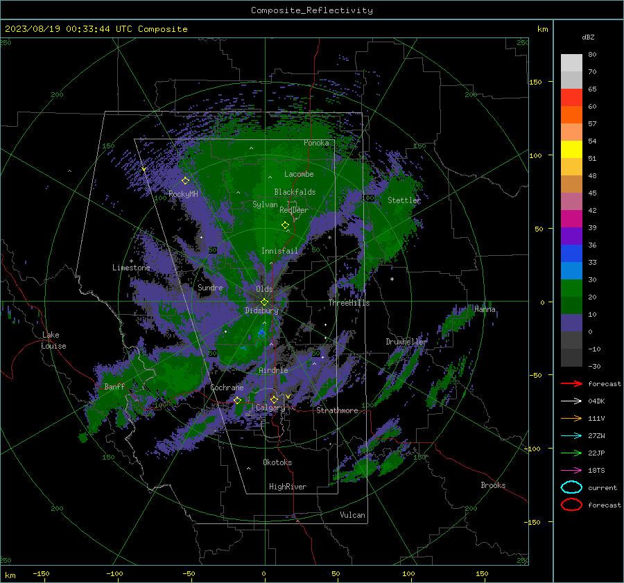Viewport: 624px width, 583px height.
Task: Select yellow diamond marker above Calgary label
Action: coord(274,399)
